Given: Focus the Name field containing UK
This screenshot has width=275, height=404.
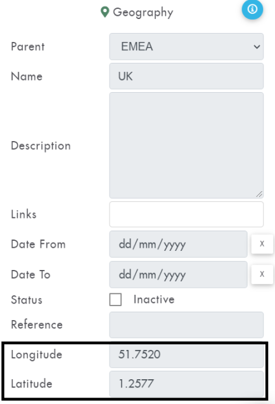Looking at the screenshot, I should (186, 76).
